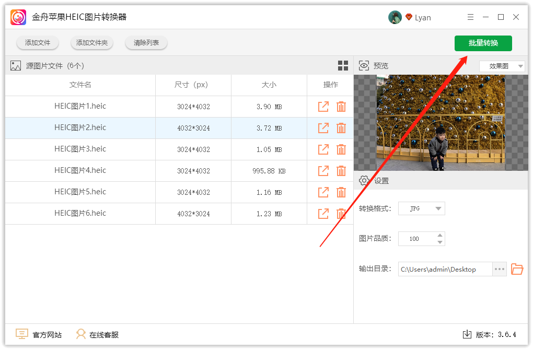Click size cell 3.72 MB
The width and height of the screenshot is (533, 350).
(269, 128)
